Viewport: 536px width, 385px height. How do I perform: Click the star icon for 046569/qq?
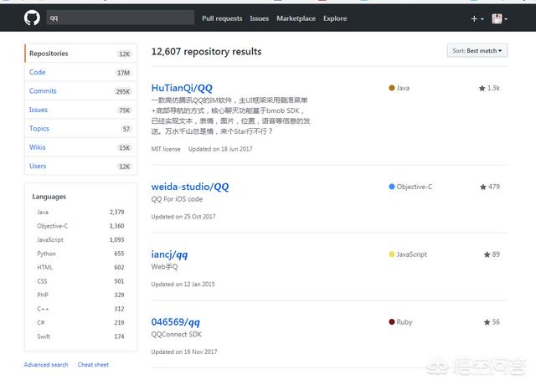pos(486,322)
